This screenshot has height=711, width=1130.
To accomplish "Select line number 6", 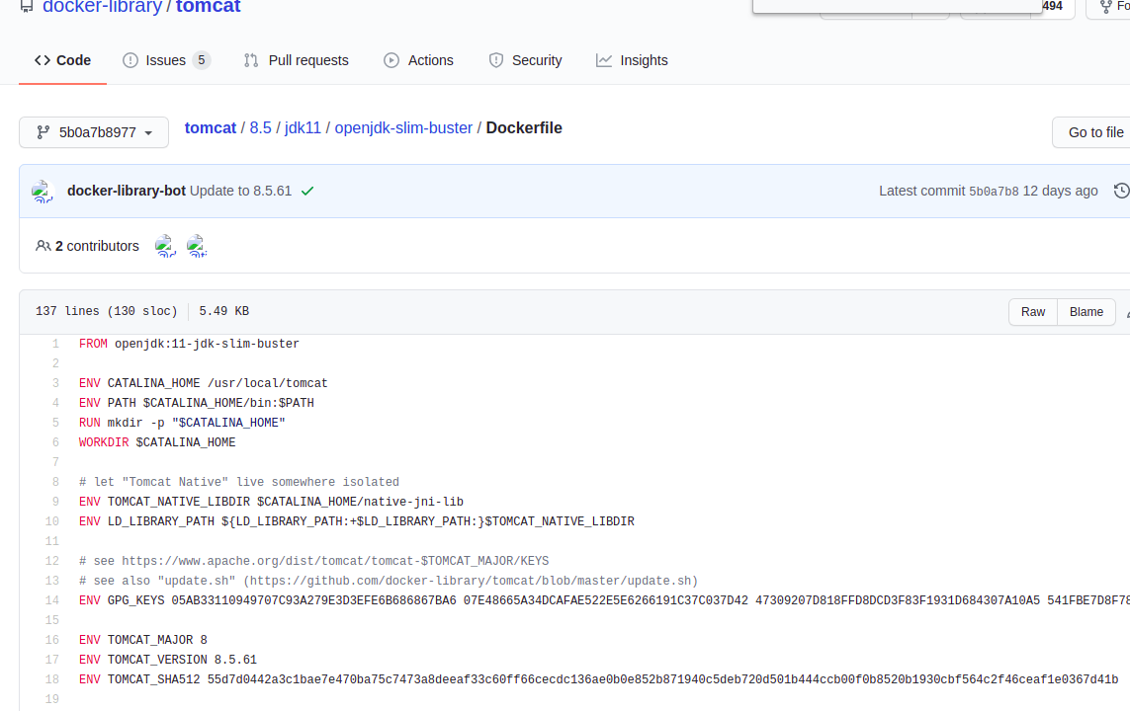I will (x=54, y=442).
